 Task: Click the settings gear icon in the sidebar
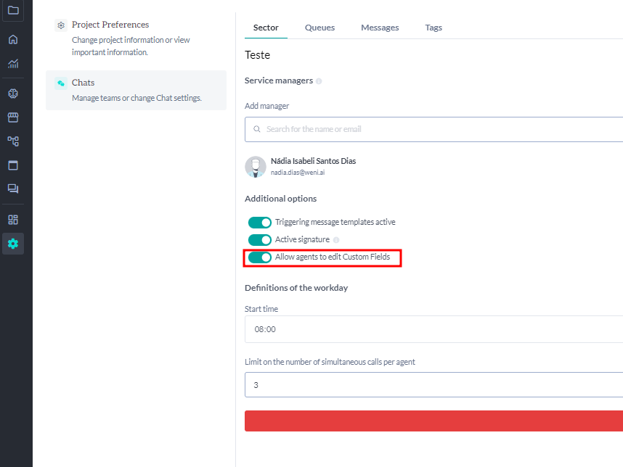(x=12, y=244)
